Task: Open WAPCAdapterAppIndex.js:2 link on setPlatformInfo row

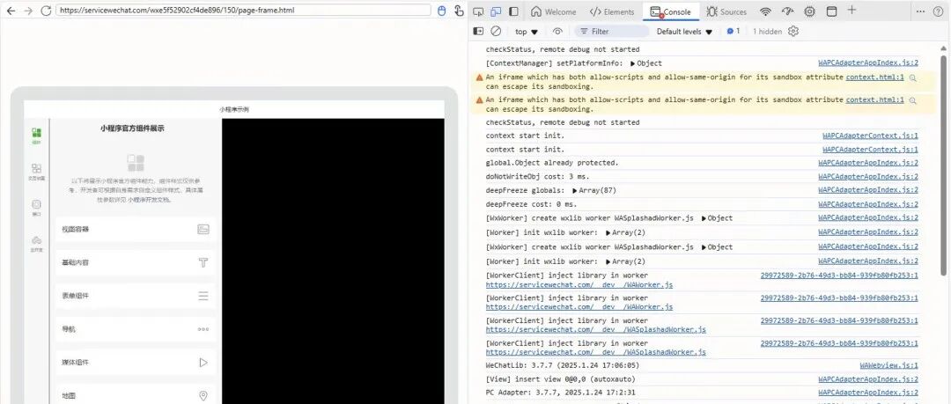Action: [868, 63]
